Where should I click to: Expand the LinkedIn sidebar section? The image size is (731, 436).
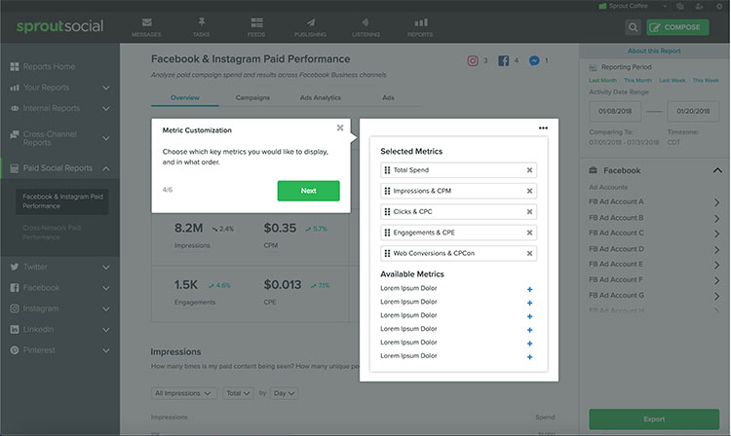click(x=106, y=330)
